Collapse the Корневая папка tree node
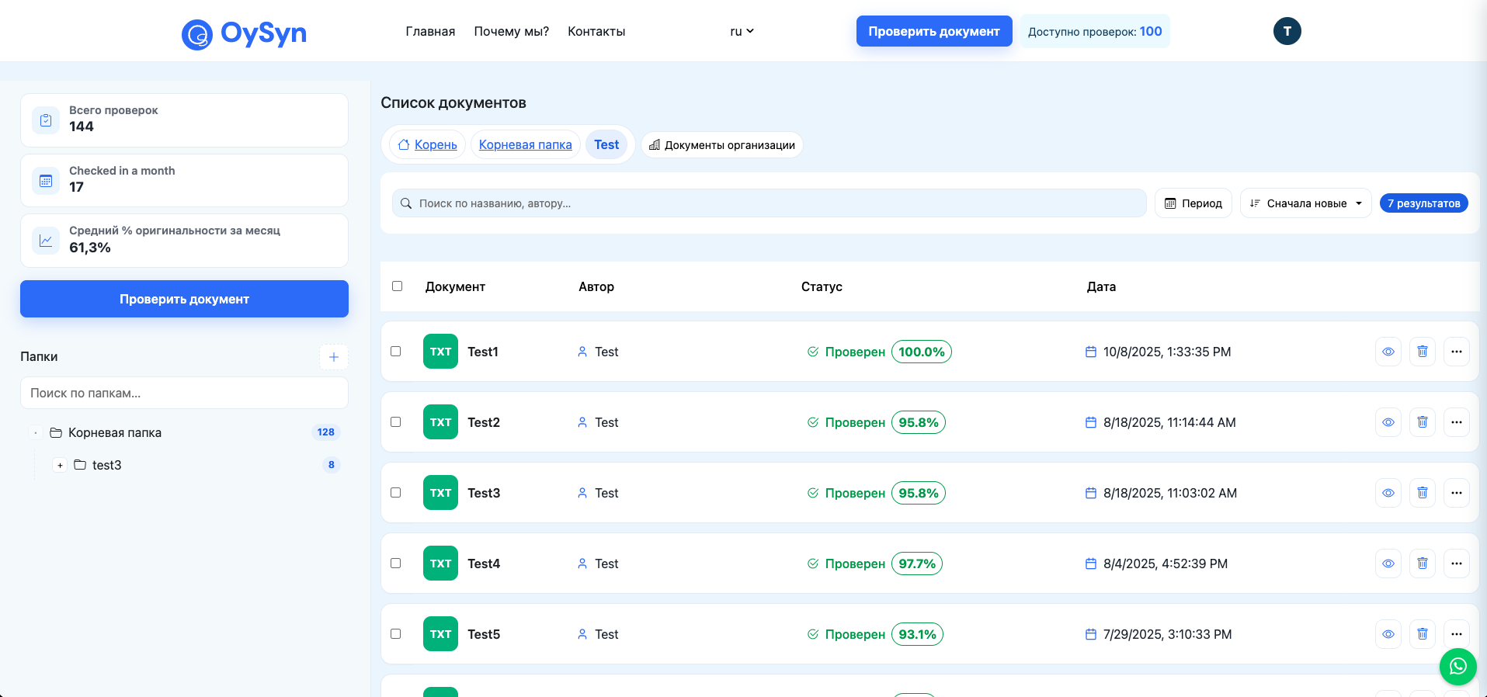This screenshot has height=697, width=1487. [36, 432]
